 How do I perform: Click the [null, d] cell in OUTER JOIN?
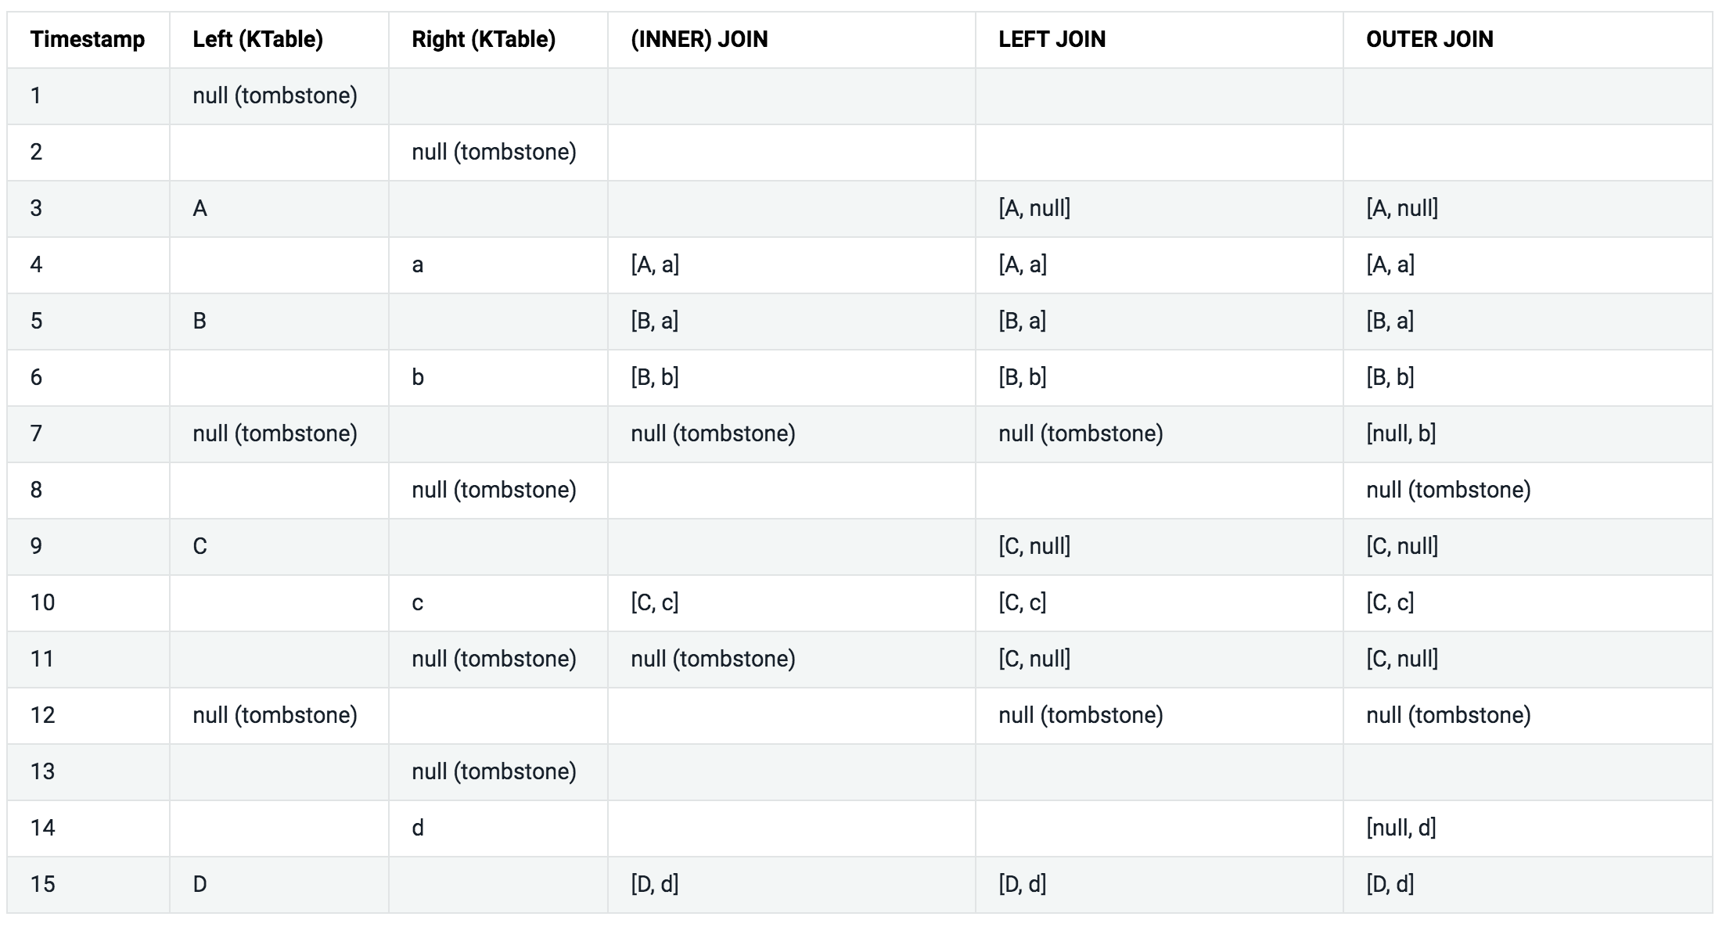(1401, 828)
